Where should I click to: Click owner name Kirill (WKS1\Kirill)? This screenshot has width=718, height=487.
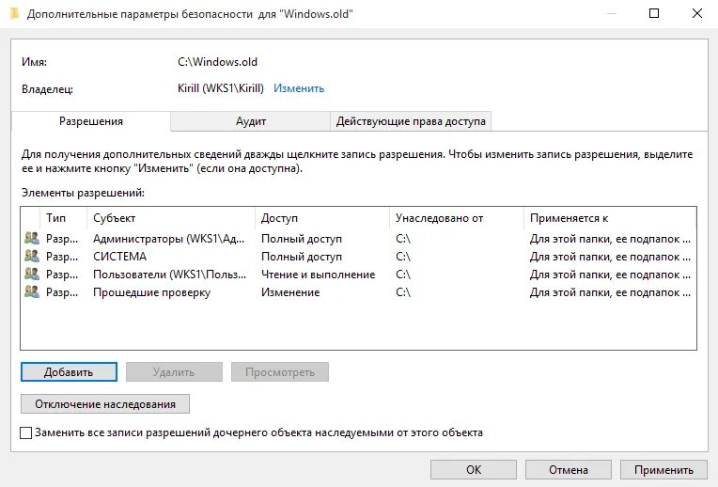click(x=221, y=88)
